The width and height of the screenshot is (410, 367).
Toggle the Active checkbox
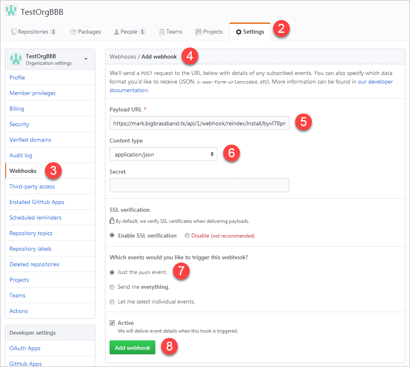112,323
